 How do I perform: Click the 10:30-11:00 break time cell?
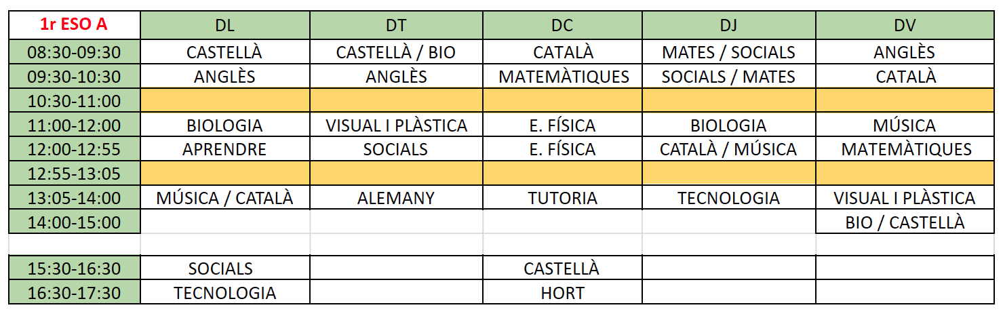74,101
